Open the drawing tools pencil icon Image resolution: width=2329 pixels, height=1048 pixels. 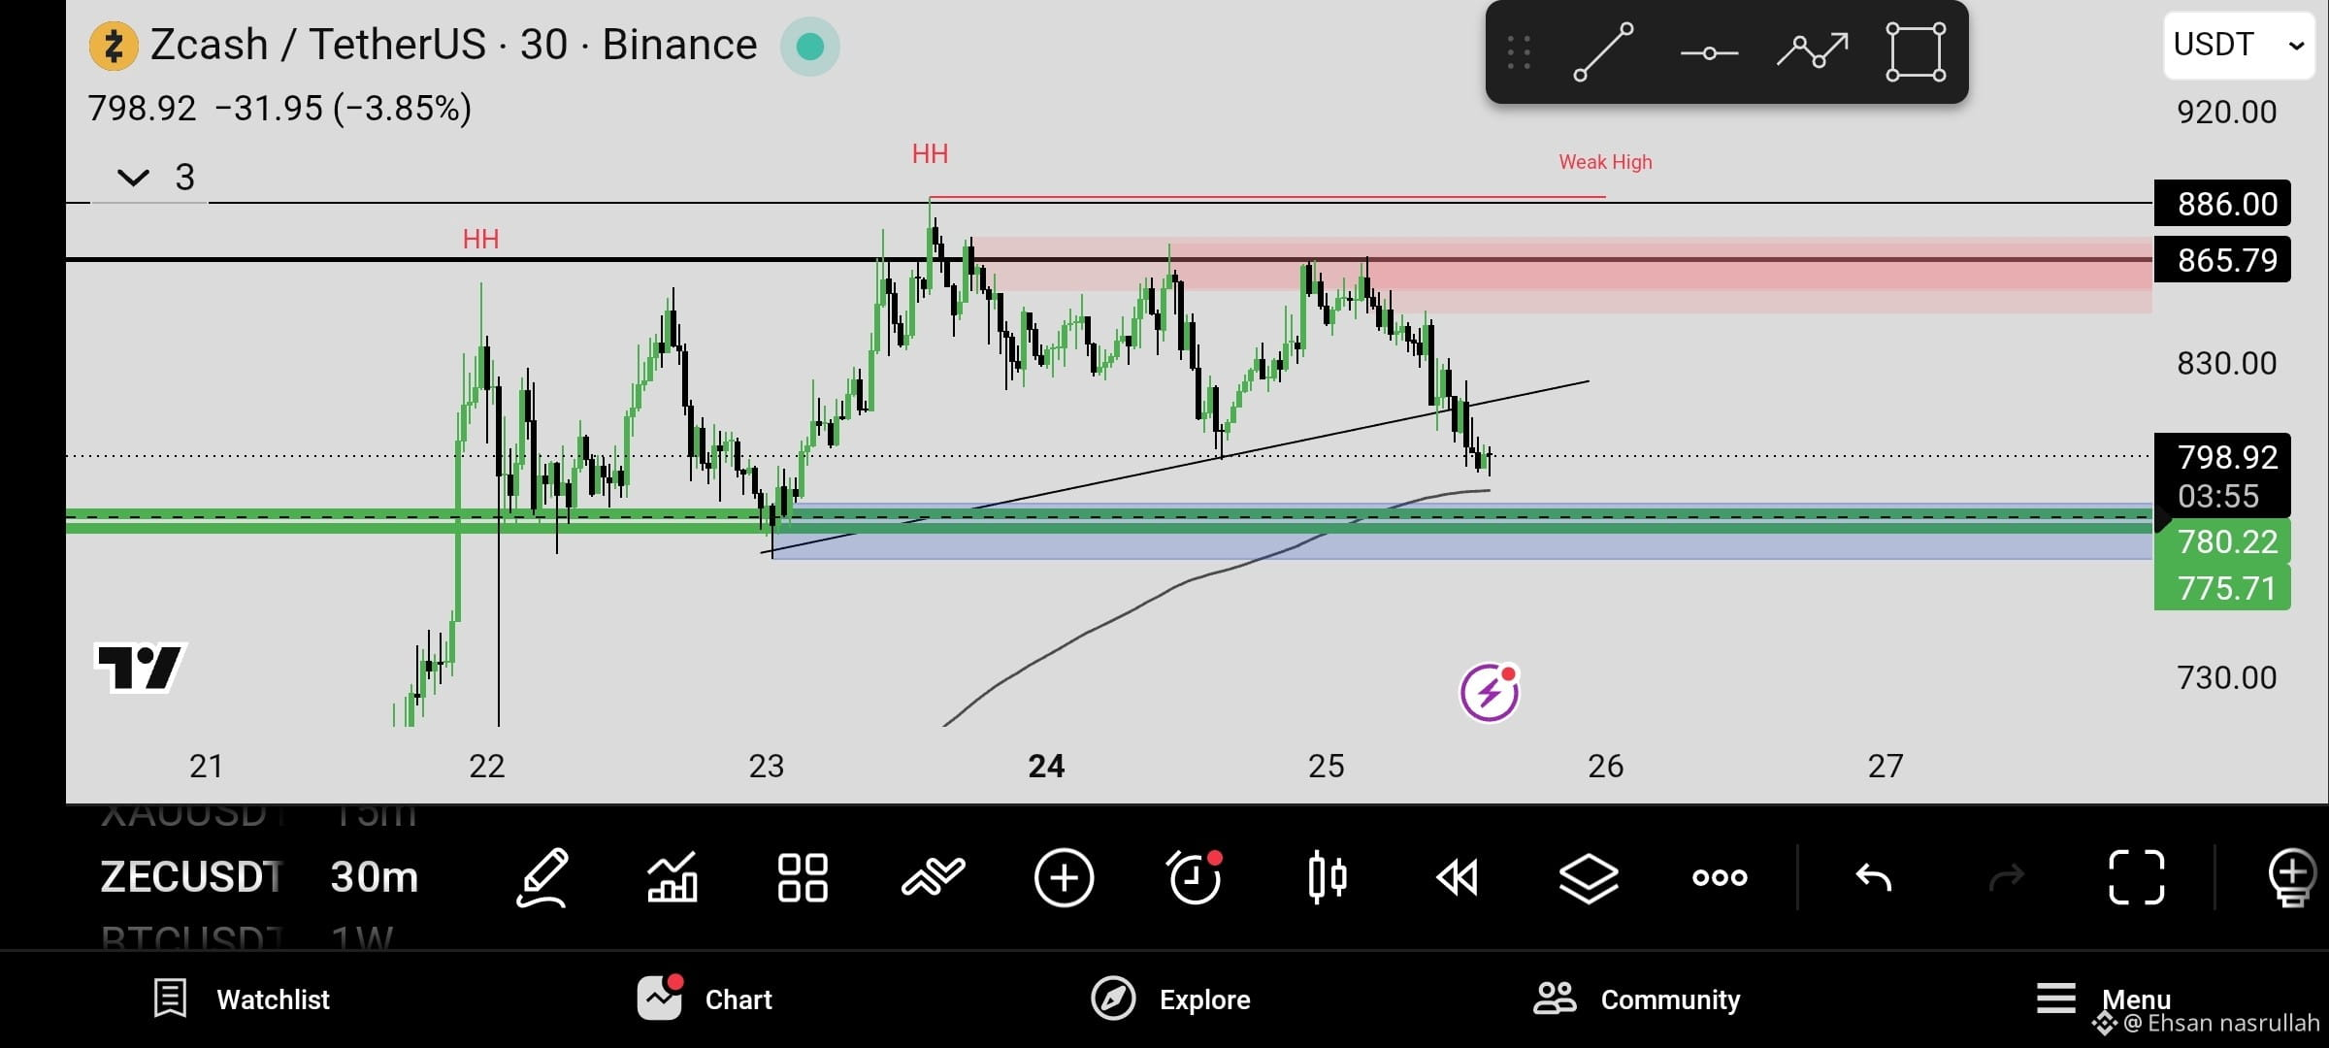click(x=542, y=878)
